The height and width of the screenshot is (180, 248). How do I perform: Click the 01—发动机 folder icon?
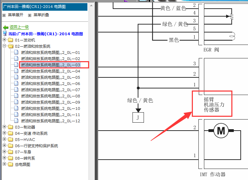[x=10, y=40]
